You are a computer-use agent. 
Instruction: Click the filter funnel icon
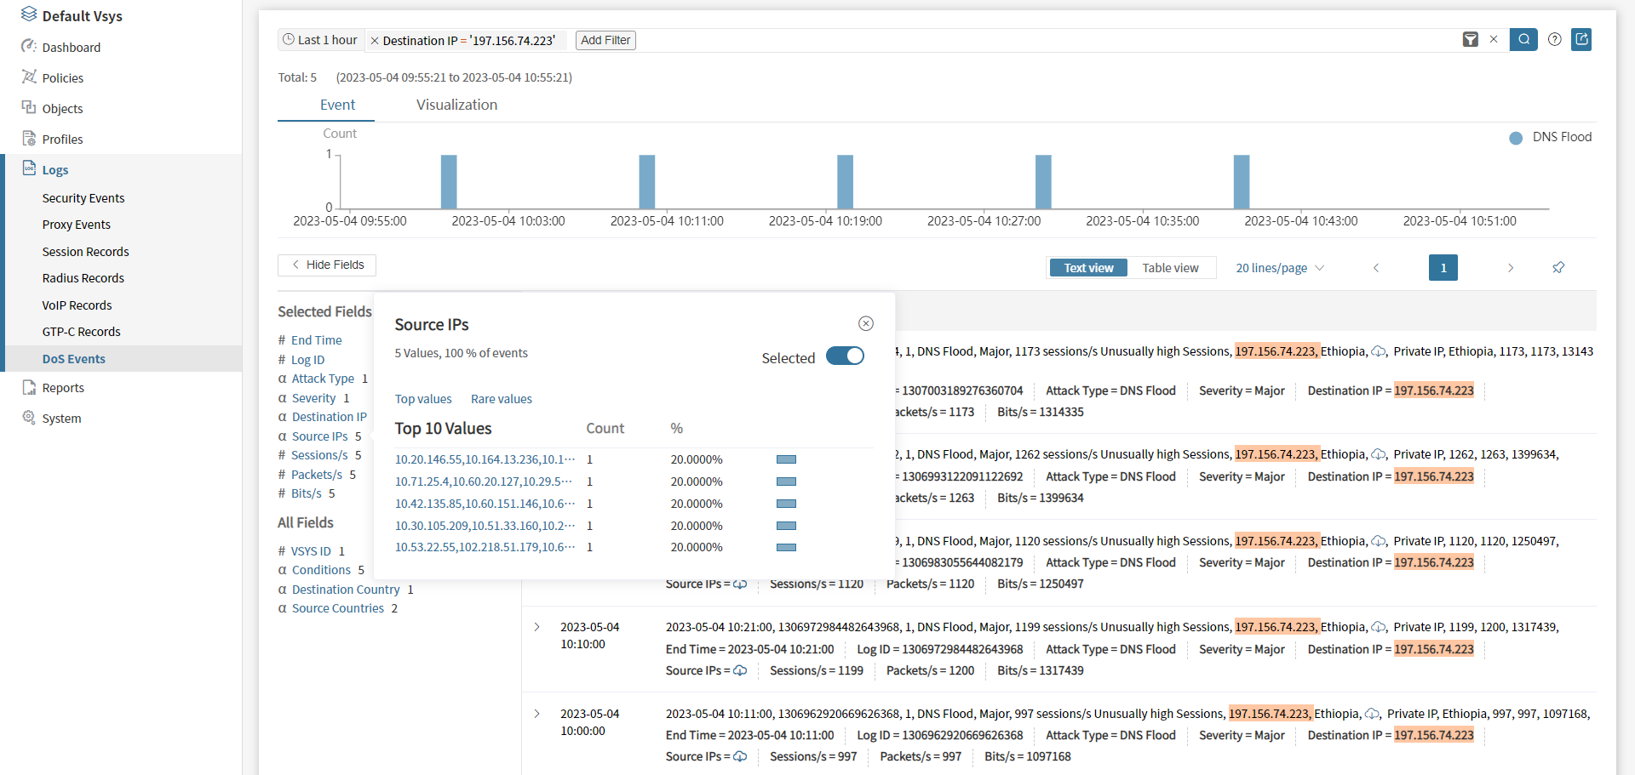click(x=1470, y=39)
